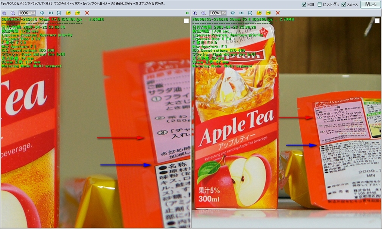Open the right pane zoom percentage dropdown
This screenshot has height=229, width=382.
(224, 13)
